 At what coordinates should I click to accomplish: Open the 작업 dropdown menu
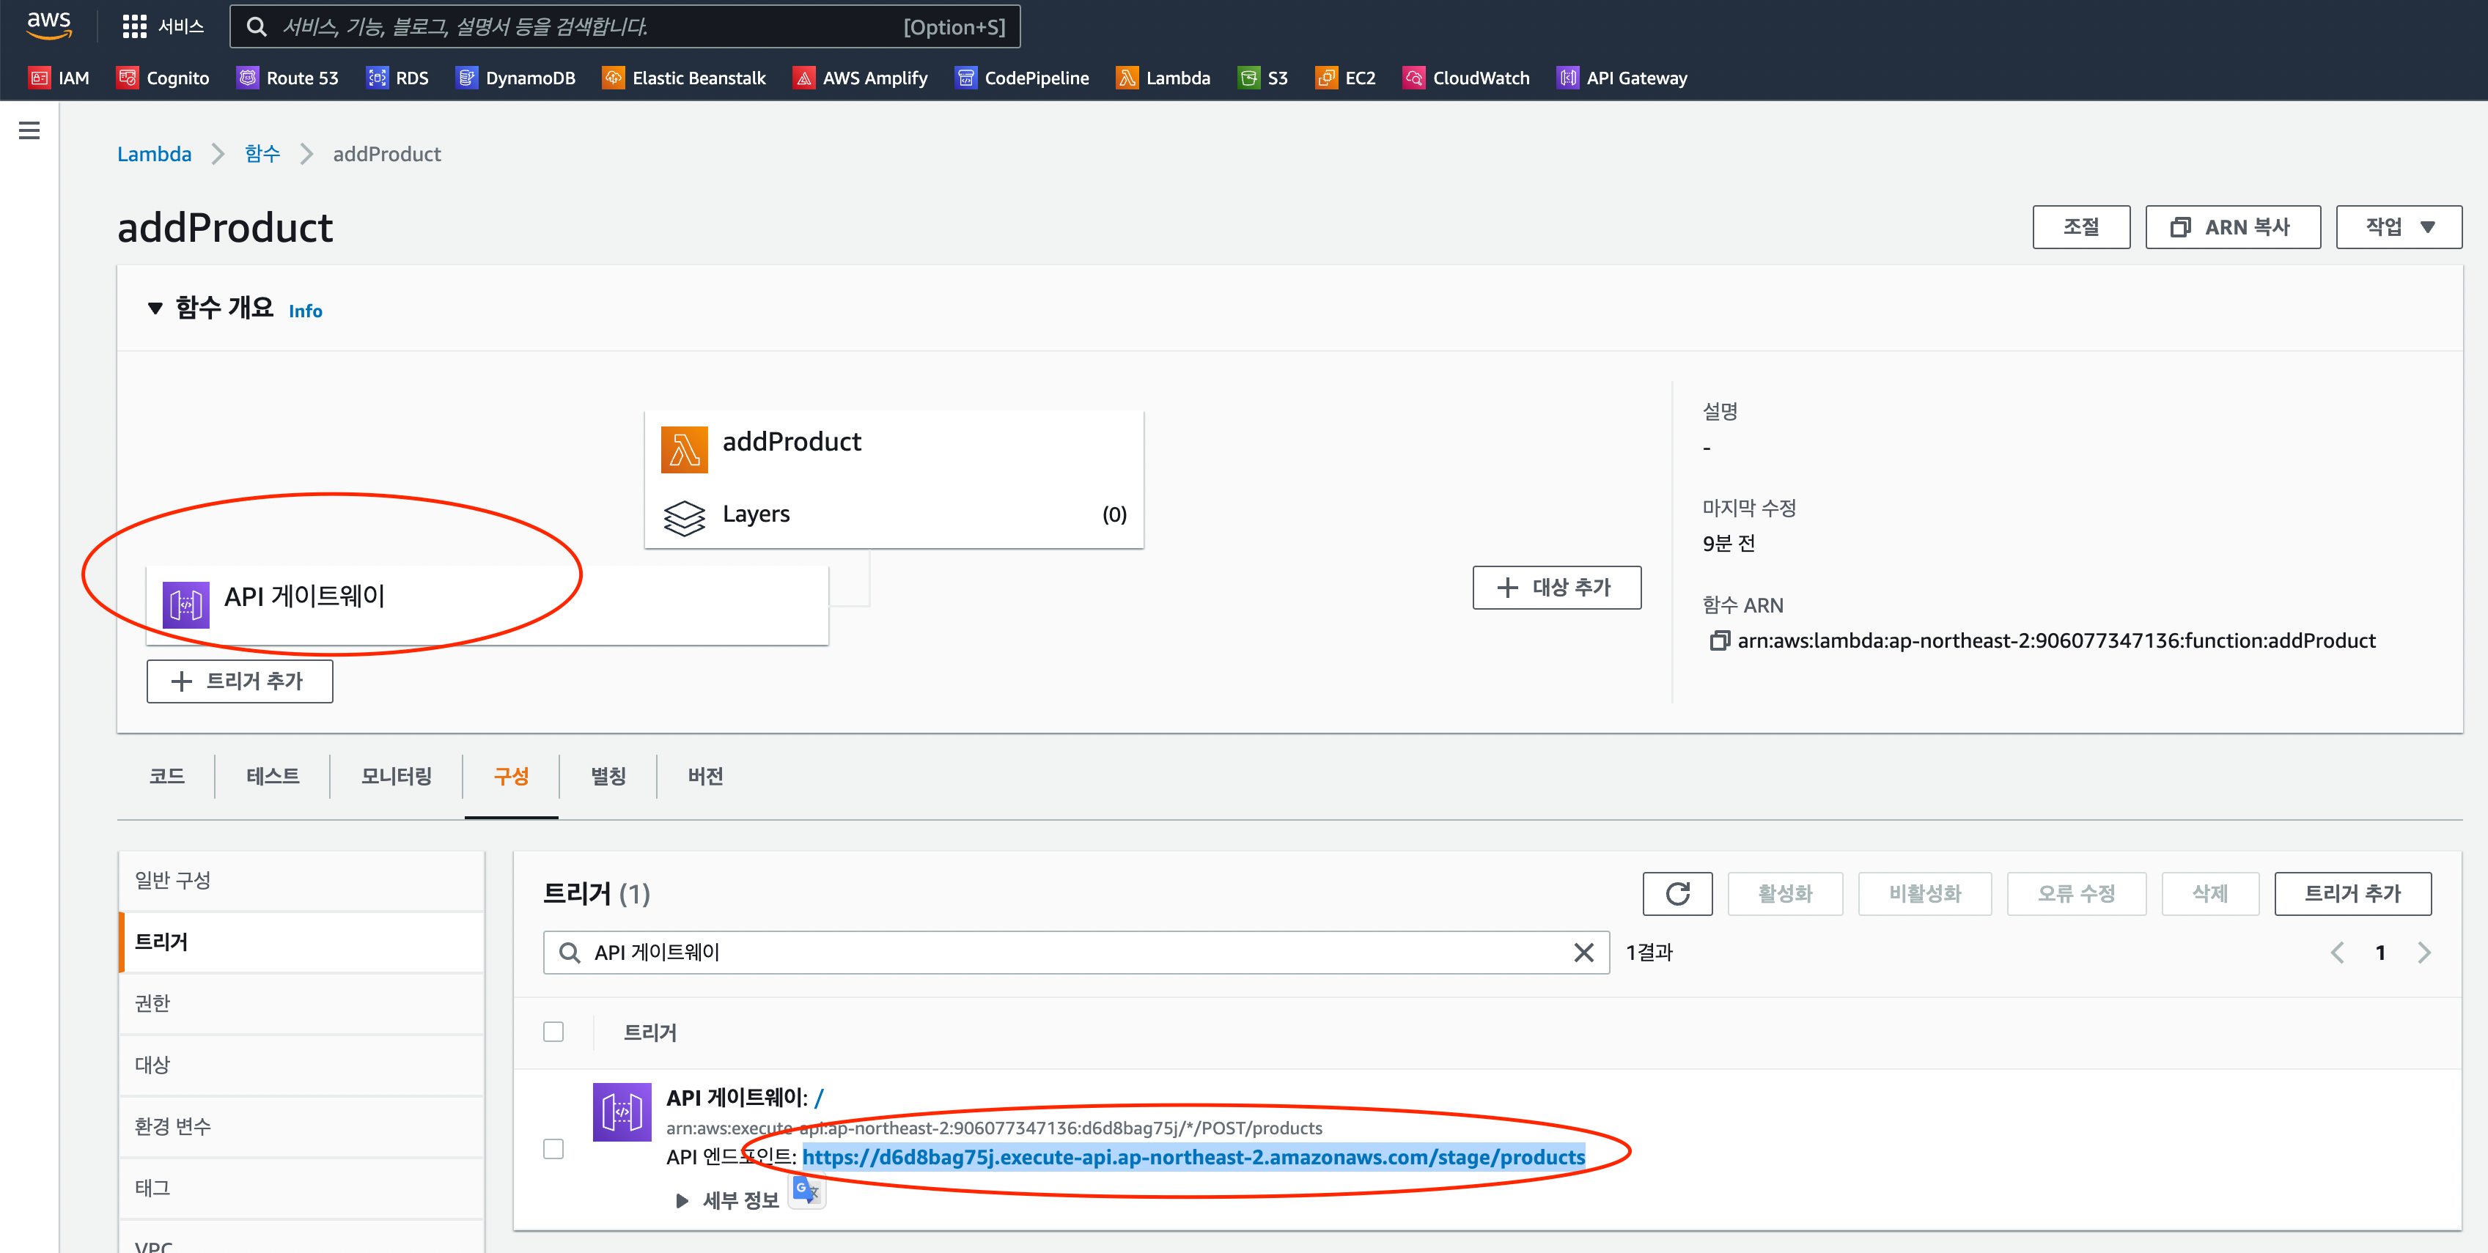pyautogui.click(x=2398, y=227)
